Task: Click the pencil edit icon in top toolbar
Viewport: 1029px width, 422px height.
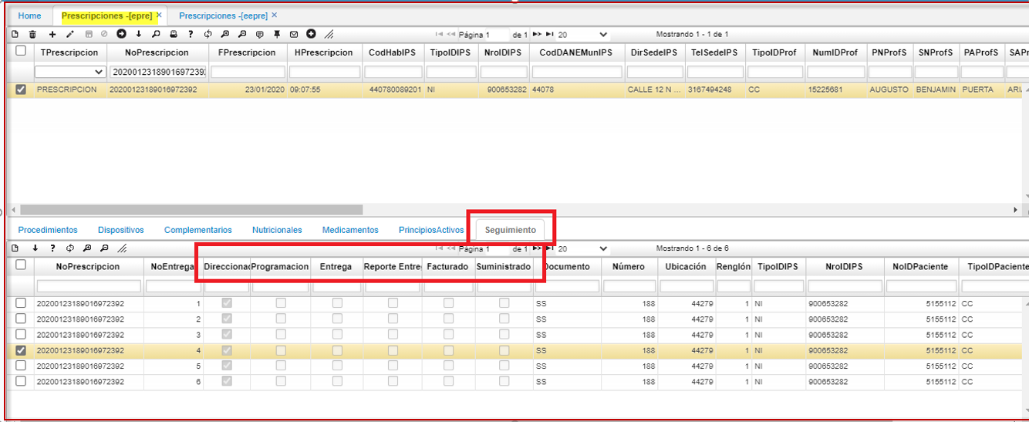Action: 70,35
